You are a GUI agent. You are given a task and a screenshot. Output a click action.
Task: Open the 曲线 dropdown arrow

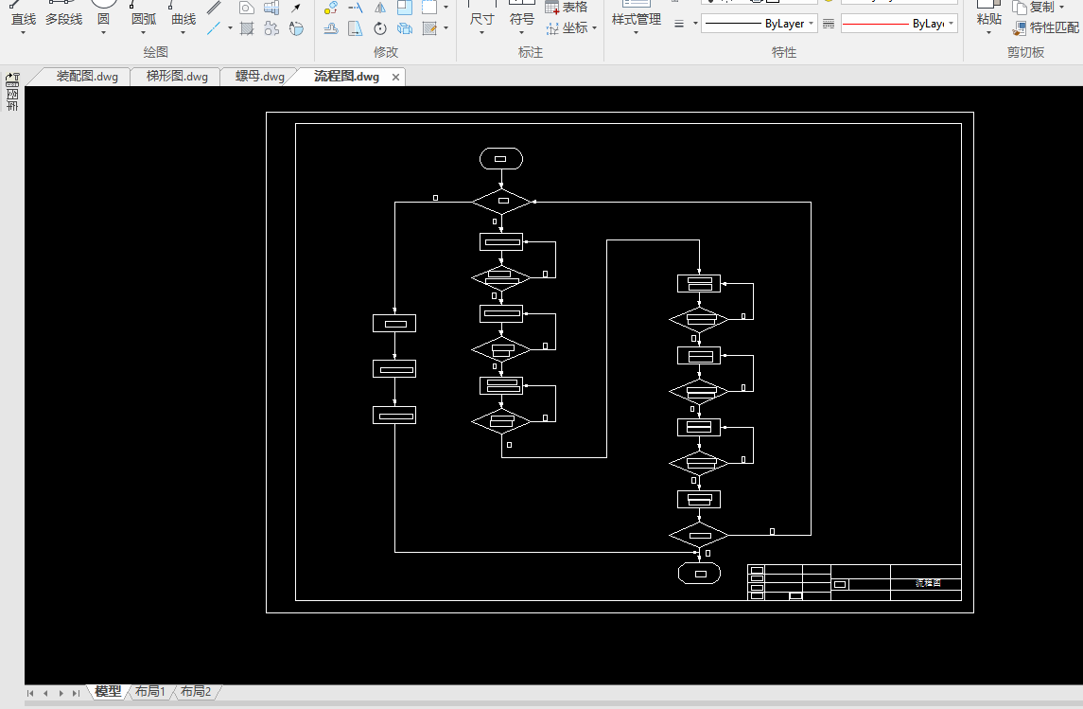click(183, 32)
